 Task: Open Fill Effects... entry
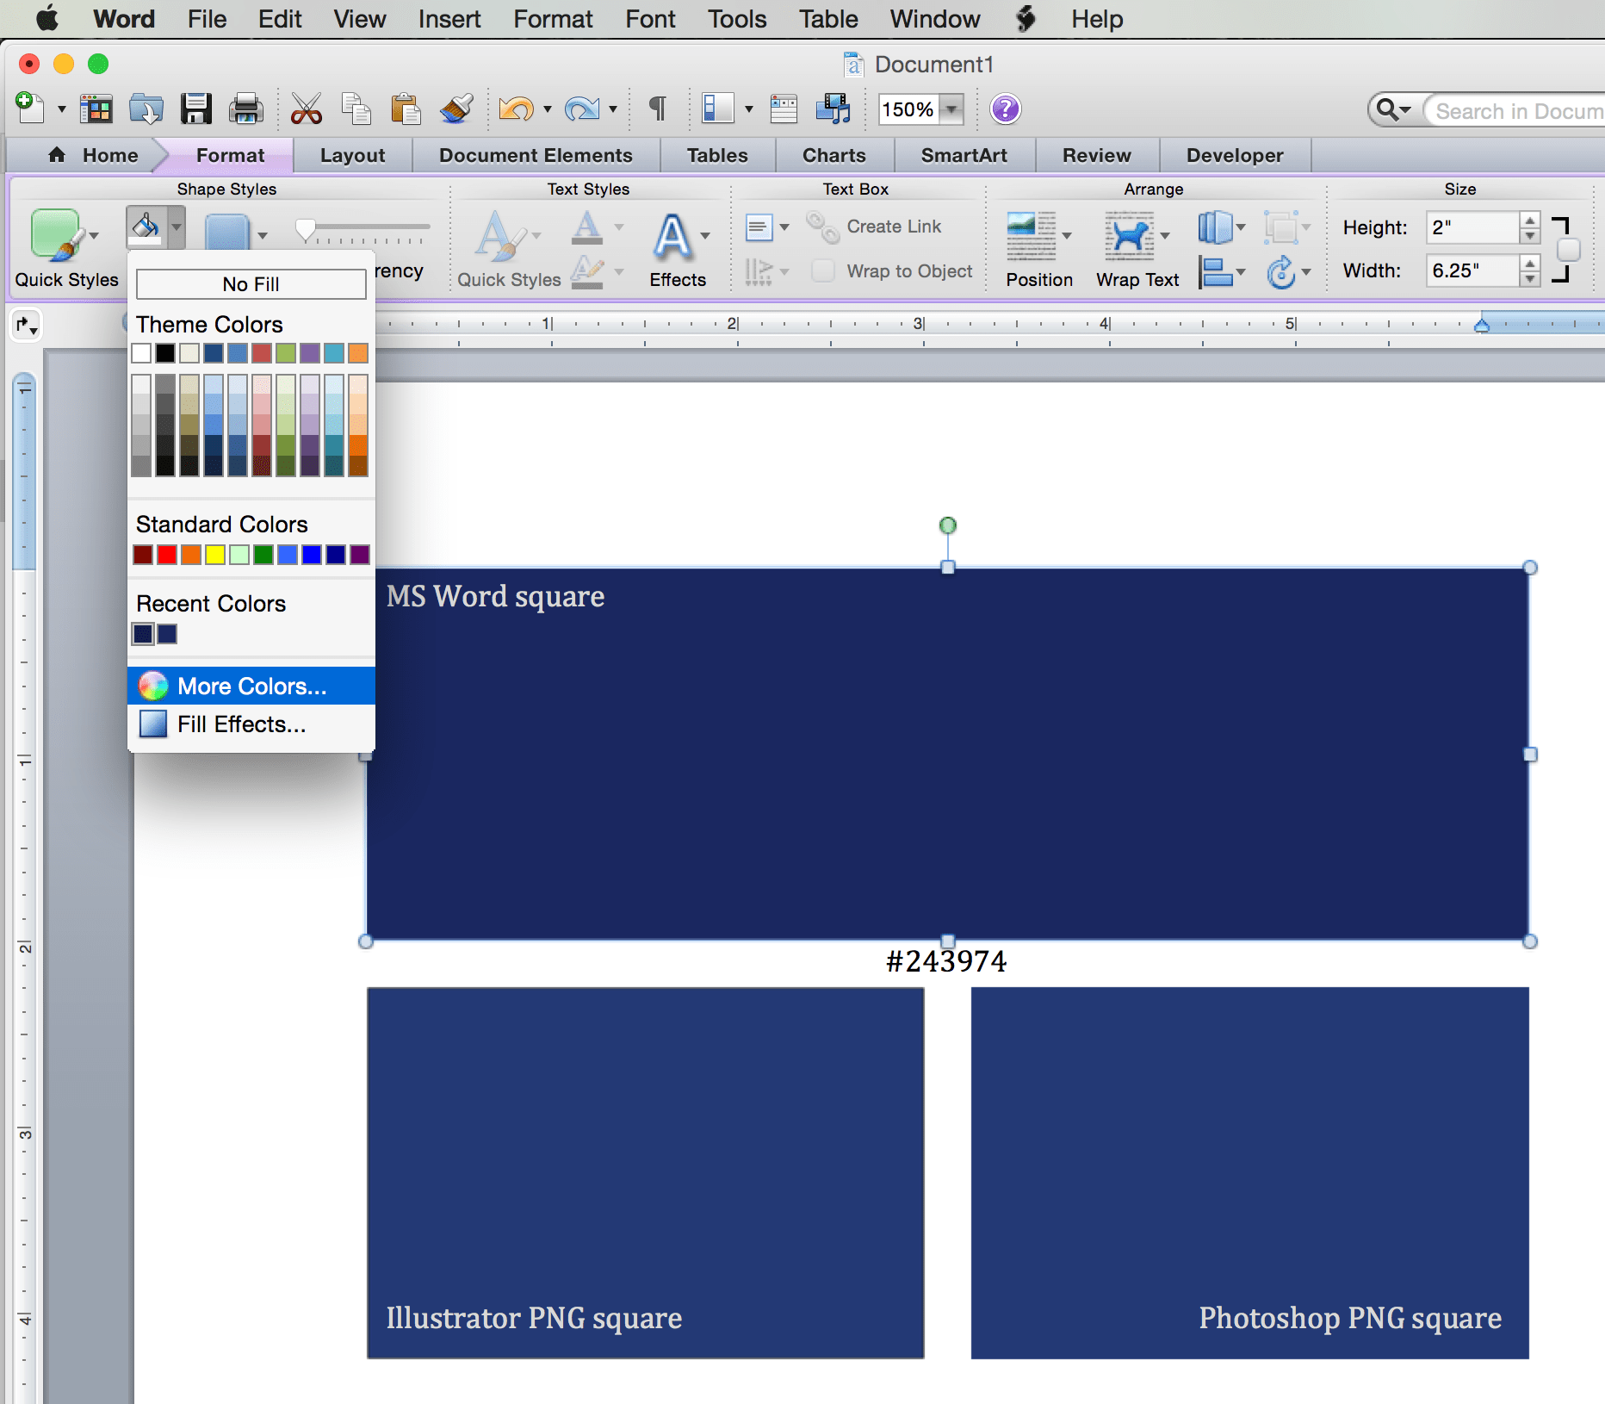pyautogui.click(x=251, y=724)
